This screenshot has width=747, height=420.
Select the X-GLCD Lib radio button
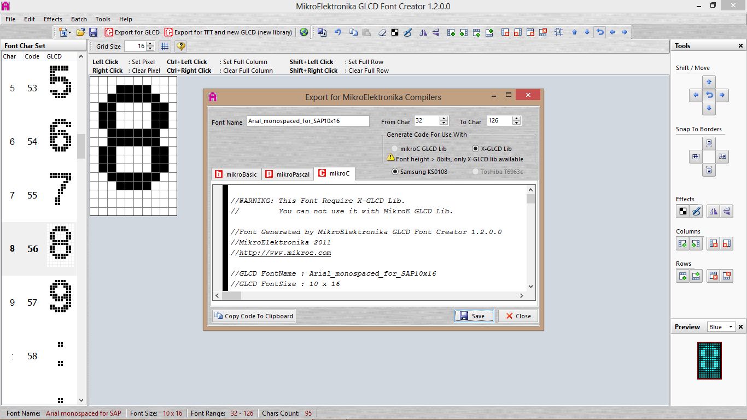(475, 149)
